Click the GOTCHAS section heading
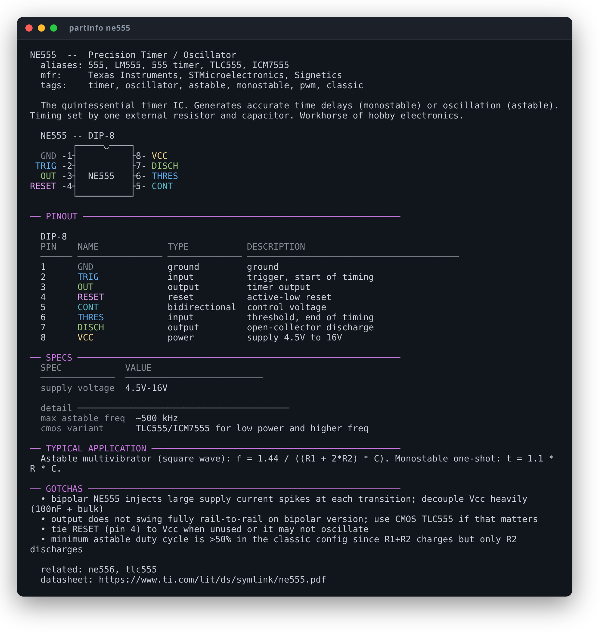601x633 pixels. 64,489
